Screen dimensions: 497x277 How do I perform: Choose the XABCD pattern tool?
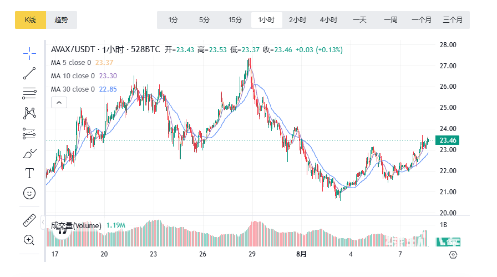[x=29, y=113]
